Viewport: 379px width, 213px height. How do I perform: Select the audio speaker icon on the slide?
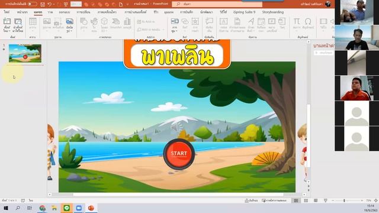176,127
